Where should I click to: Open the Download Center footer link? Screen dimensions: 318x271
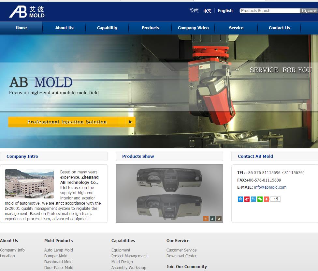click(x=181, y=256)
